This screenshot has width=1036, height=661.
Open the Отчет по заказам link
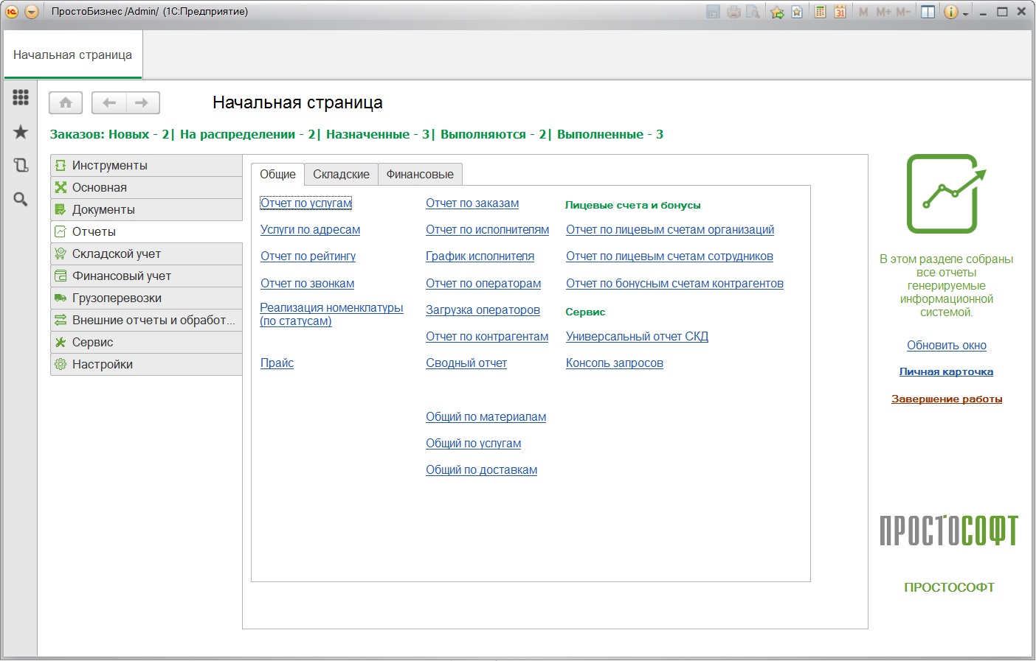point(472,203)
